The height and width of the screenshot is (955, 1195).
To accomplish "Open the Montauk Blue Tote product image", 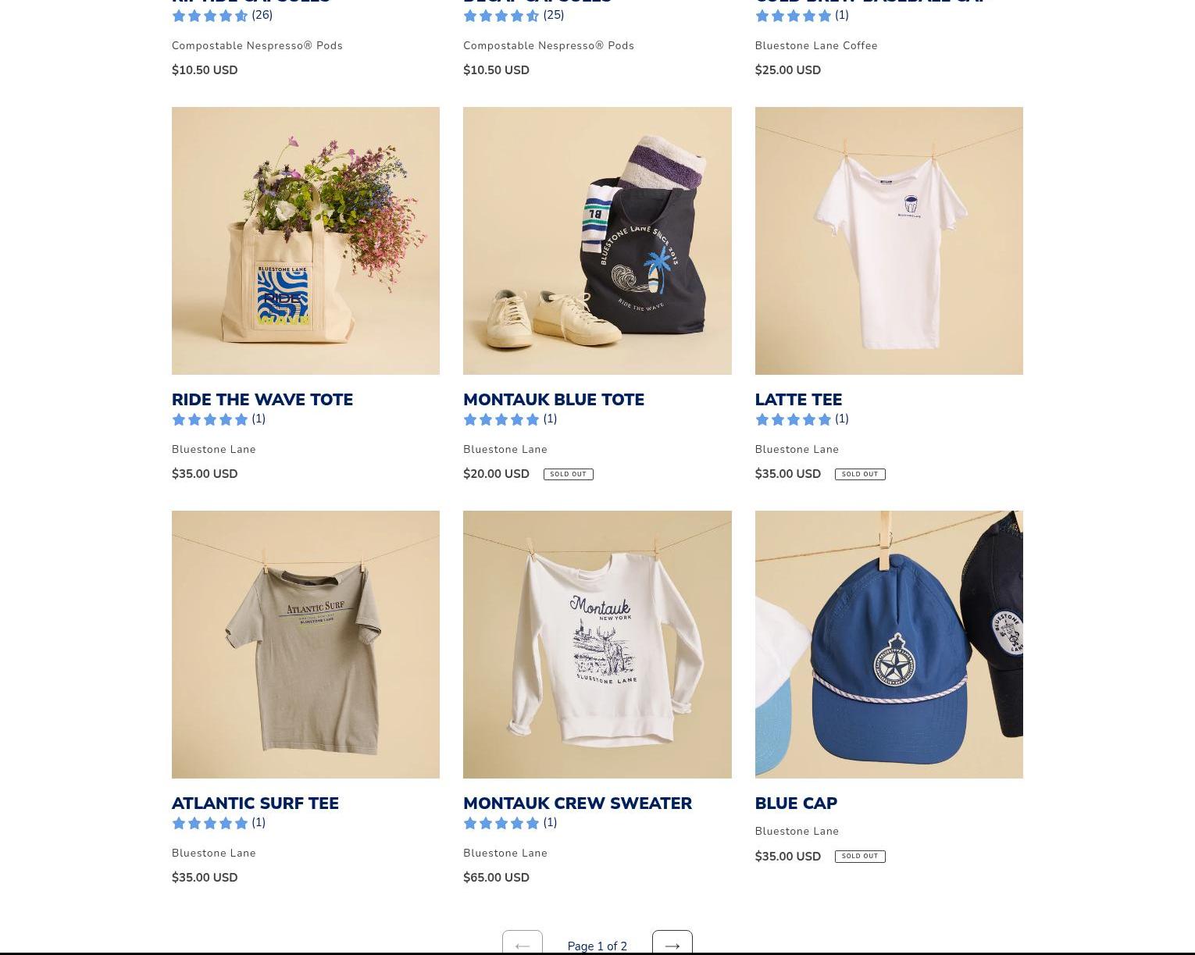I will coord(597,241).
